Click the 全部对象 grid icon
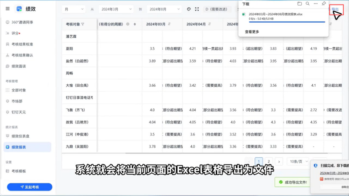Screen dimensions: 349x196 pos(8,90)
